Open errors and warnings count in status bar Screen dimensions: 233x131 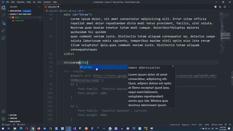click(21, 124)
